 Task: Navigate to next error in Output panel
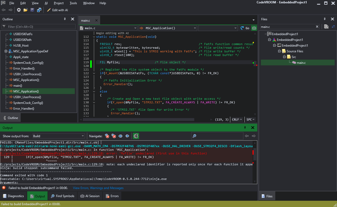[114, 136]
